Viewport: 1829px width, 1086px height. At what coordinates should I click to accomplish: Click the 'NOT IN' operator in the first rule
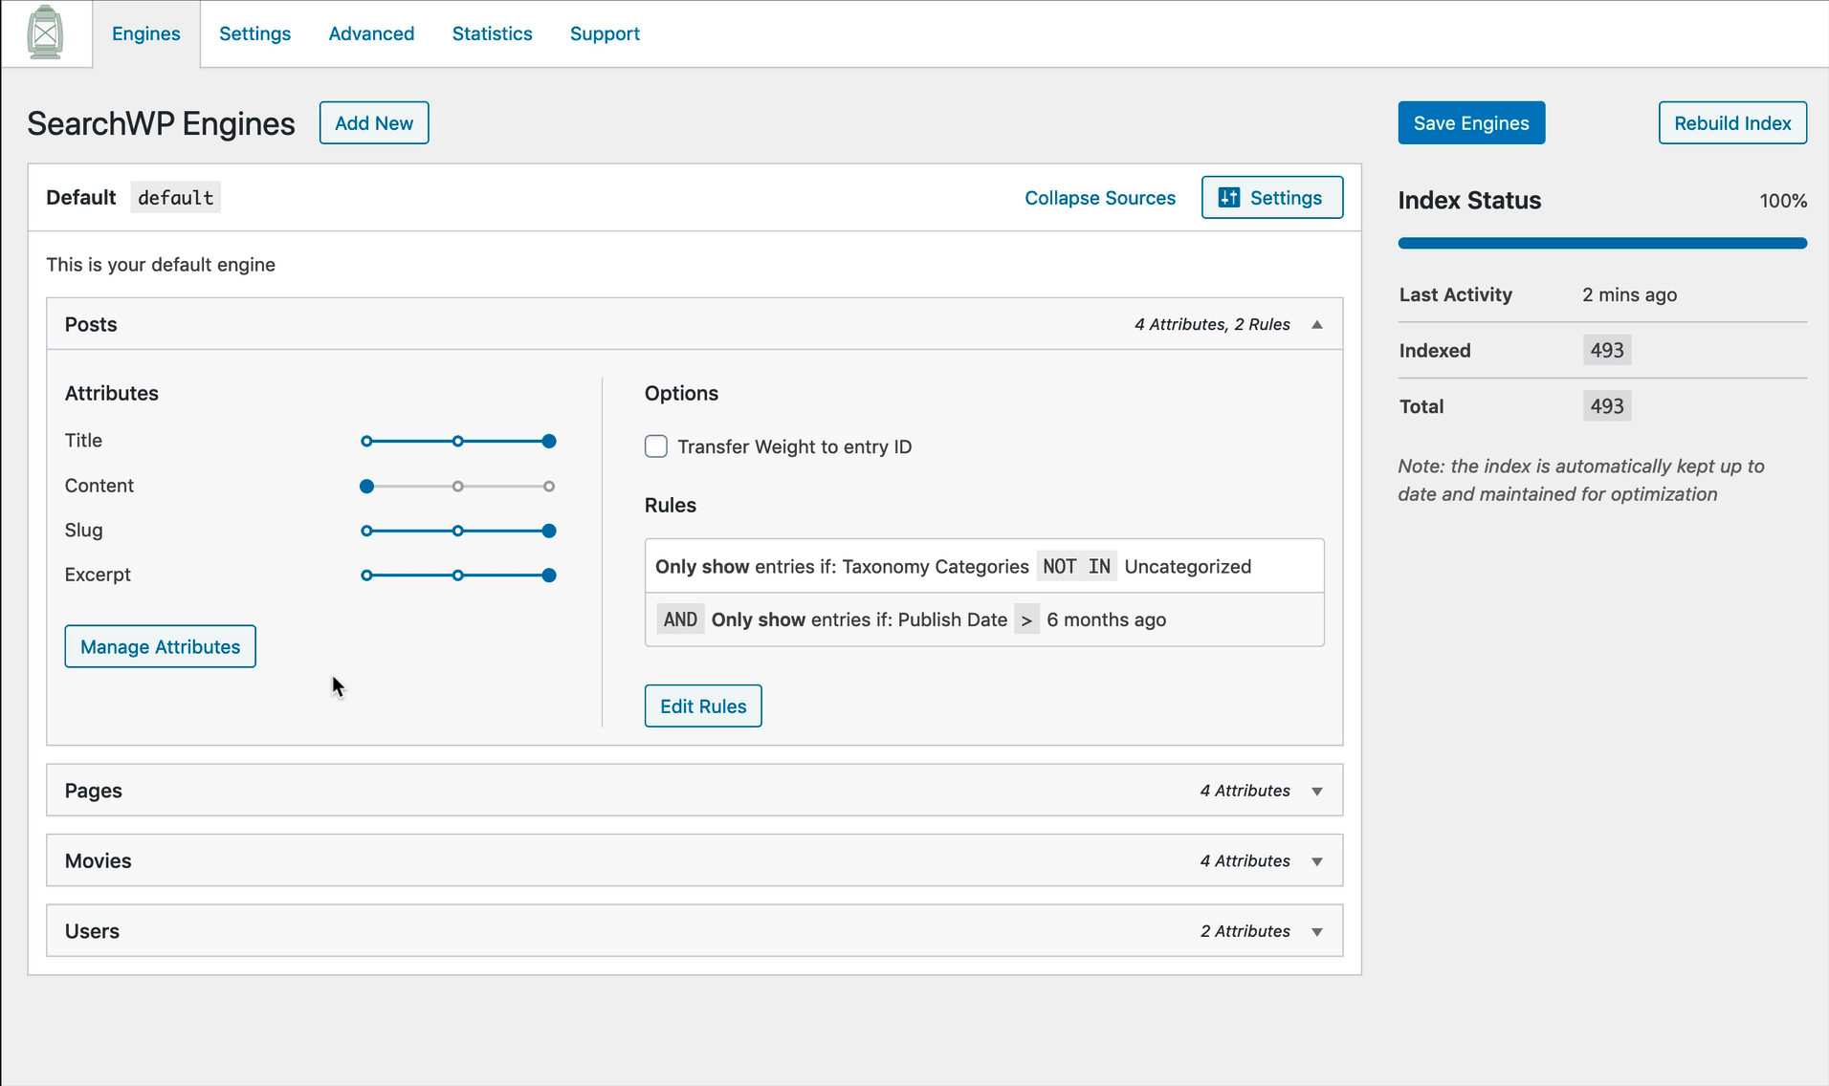[1077, 567]
